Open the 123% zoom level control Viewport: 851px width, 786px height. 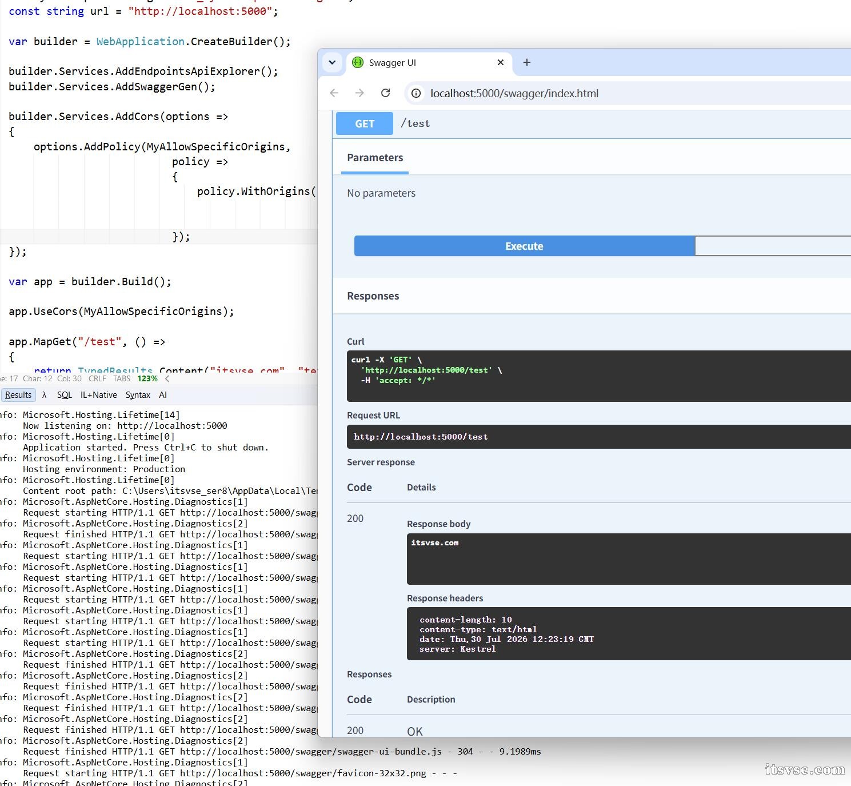click(x=147, y=378)
